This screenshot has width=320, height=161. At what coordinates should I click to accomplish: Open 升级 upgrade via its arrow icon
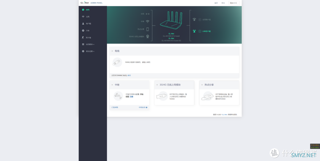pyautogui.click(x=83, y=30)
